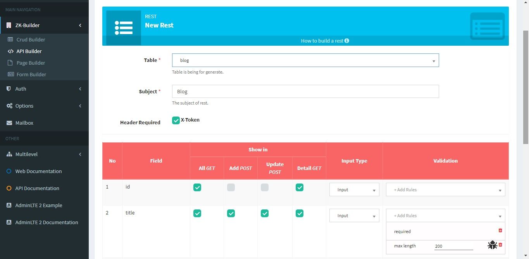Click the info icon beside How to build a rest

pos(347,41)
